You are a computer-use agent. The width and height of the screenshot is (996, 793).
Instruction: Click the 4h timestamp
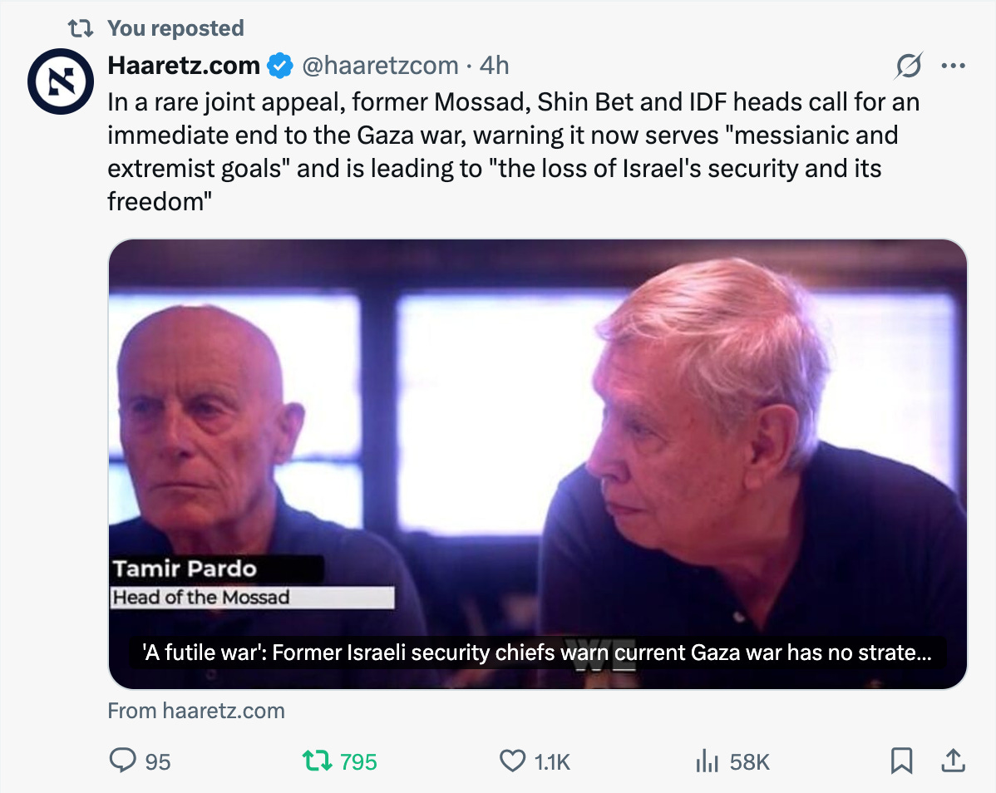pyautogui.click(x=494, y=66)
